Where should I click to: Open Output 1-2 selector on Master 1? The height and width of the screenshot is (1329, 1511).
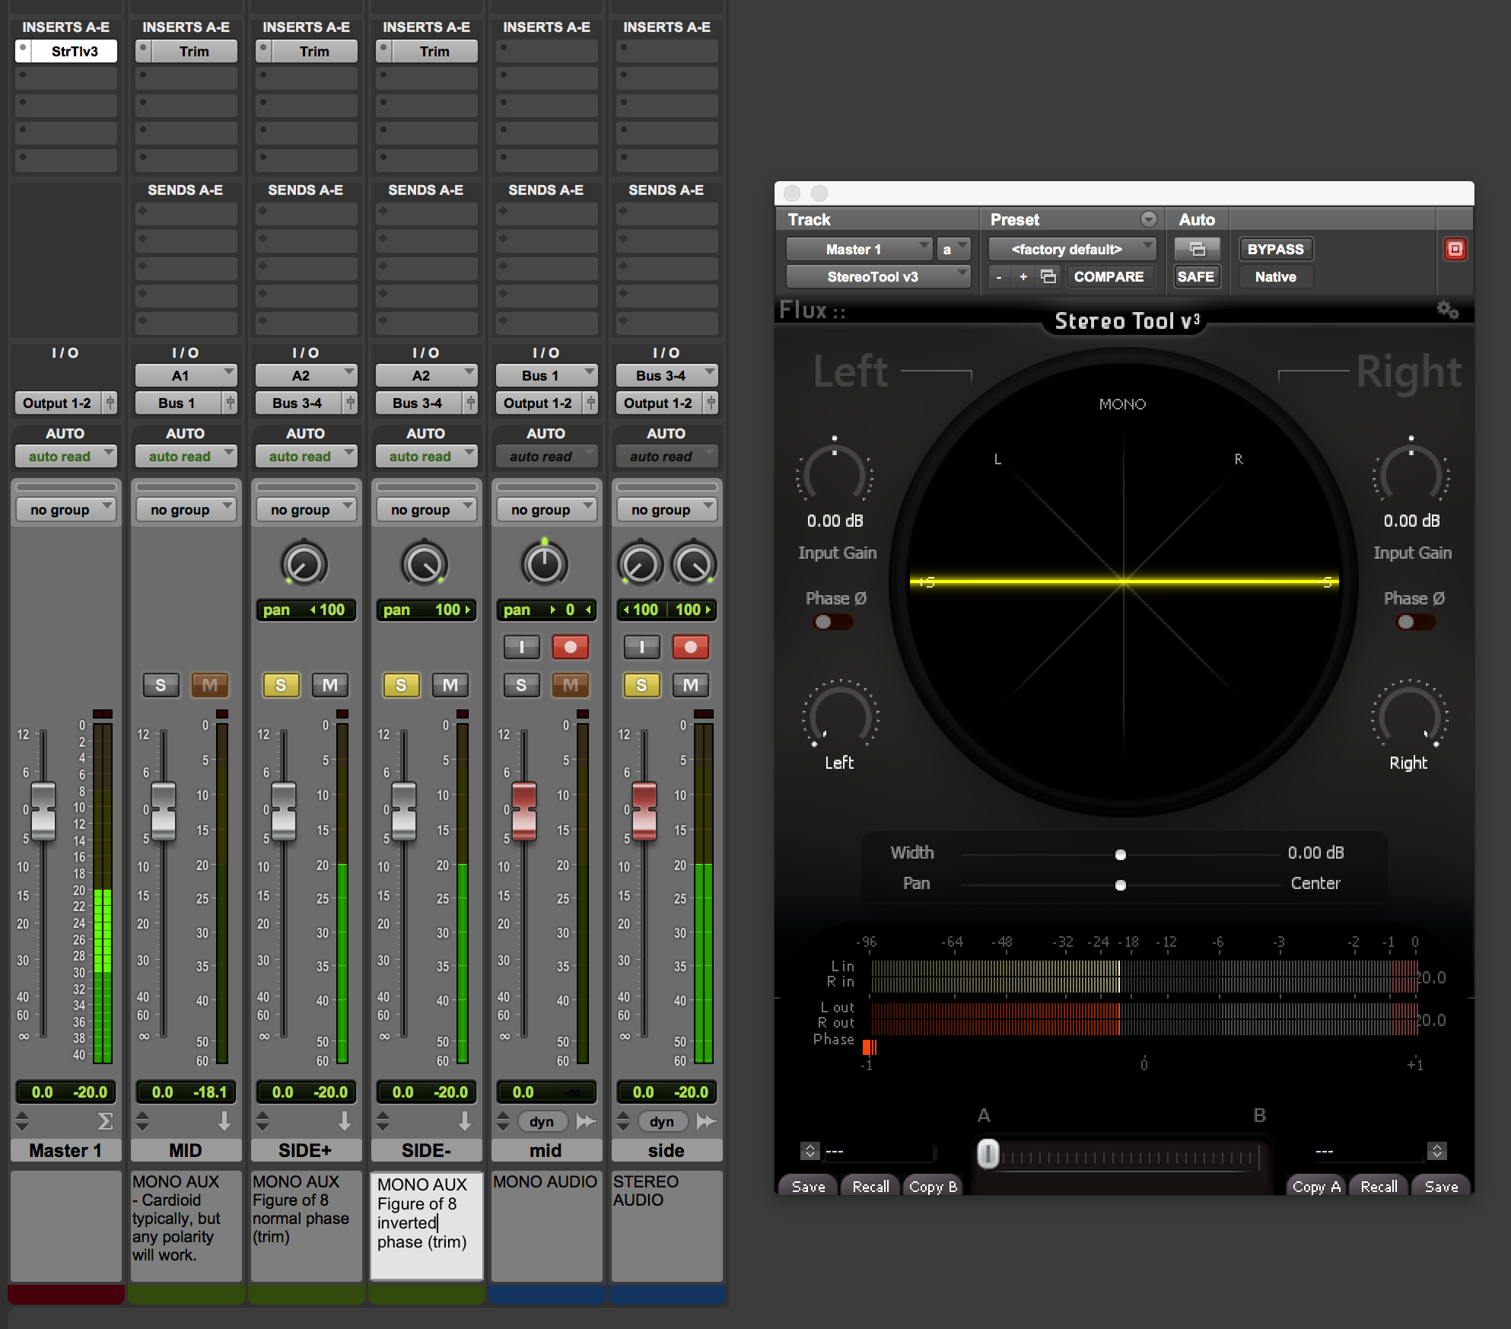click(57, 403)
